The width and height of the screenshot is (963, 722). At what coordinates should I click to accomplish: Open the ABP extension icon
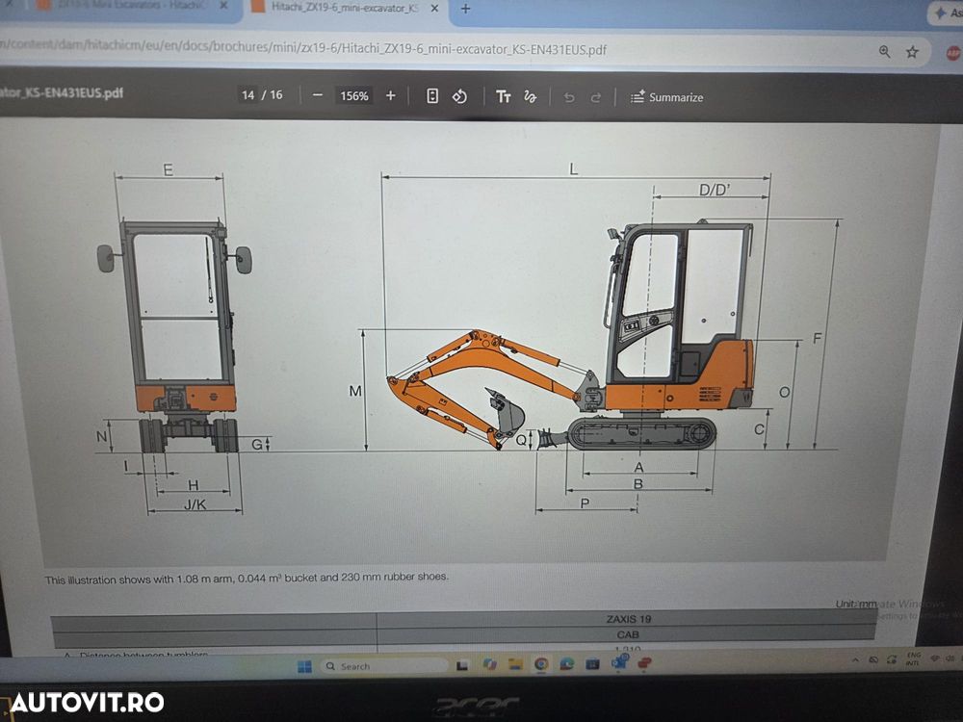(952, 53)
